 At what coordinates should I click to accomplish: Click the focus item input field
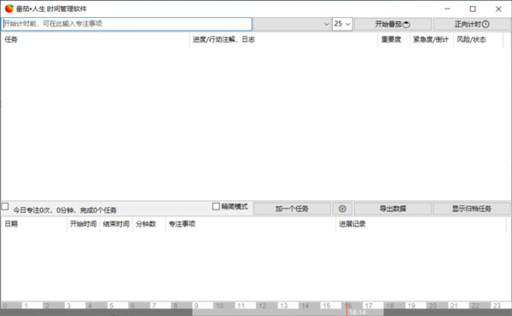click(x=126, y=24)
